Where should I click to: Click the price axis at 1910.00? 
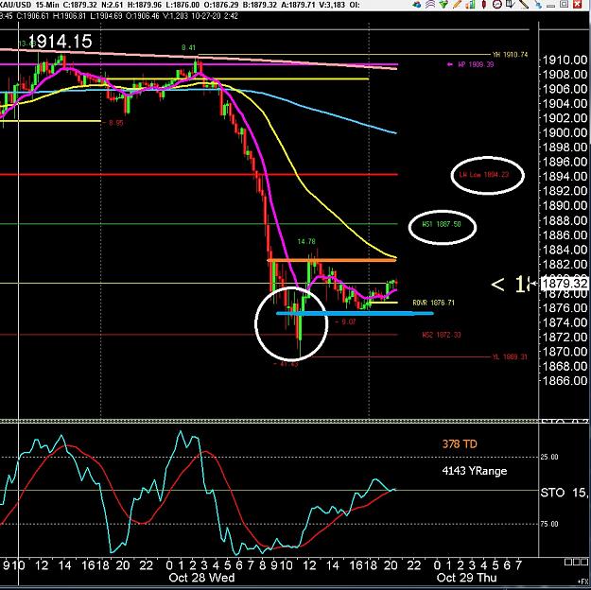click(x=565, y=60)
